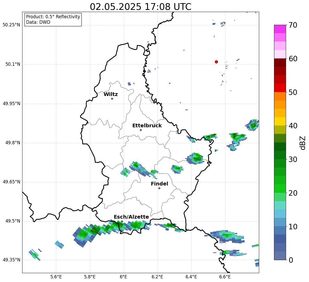
Task: Click the radar echo on the right map edge near 49.87°N
Action: coord(252,125)
